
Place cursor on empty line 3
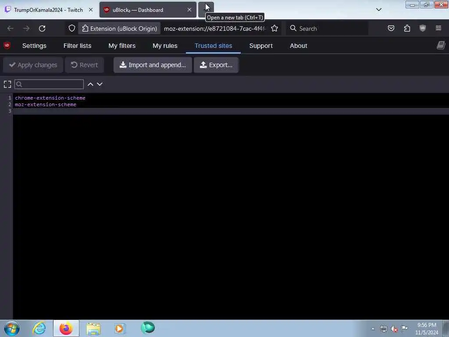point(231,111)
